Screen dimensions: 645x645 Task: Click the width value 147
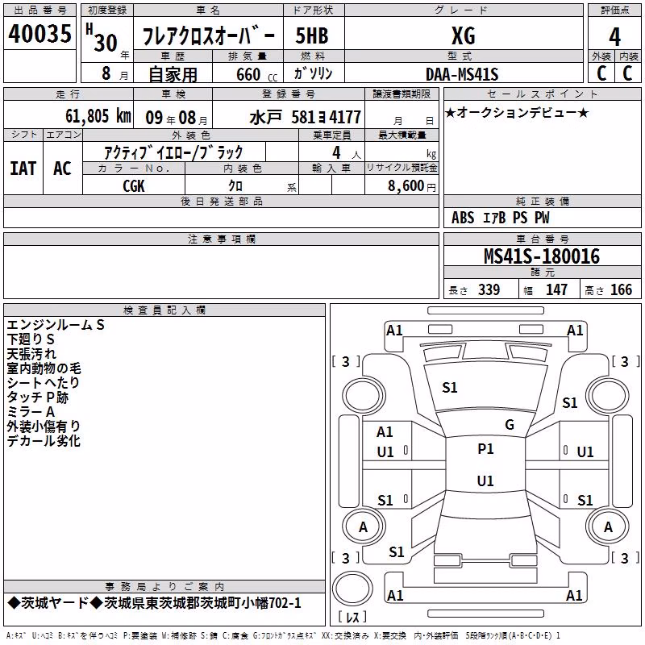coord(556,289)
